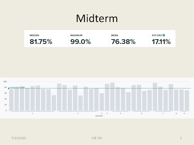This screenshot has width=194, height=145.
Task: Click the MEAN 76.38% value
Action: 123,42
